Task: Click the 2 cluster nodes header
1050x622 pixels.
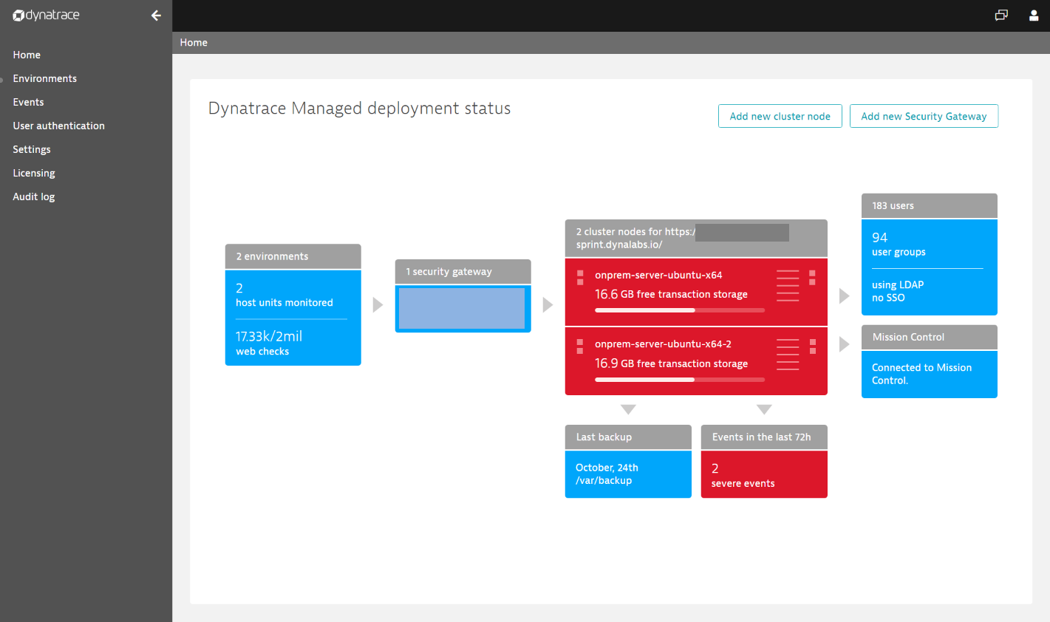Action: (x=696, y=238)
